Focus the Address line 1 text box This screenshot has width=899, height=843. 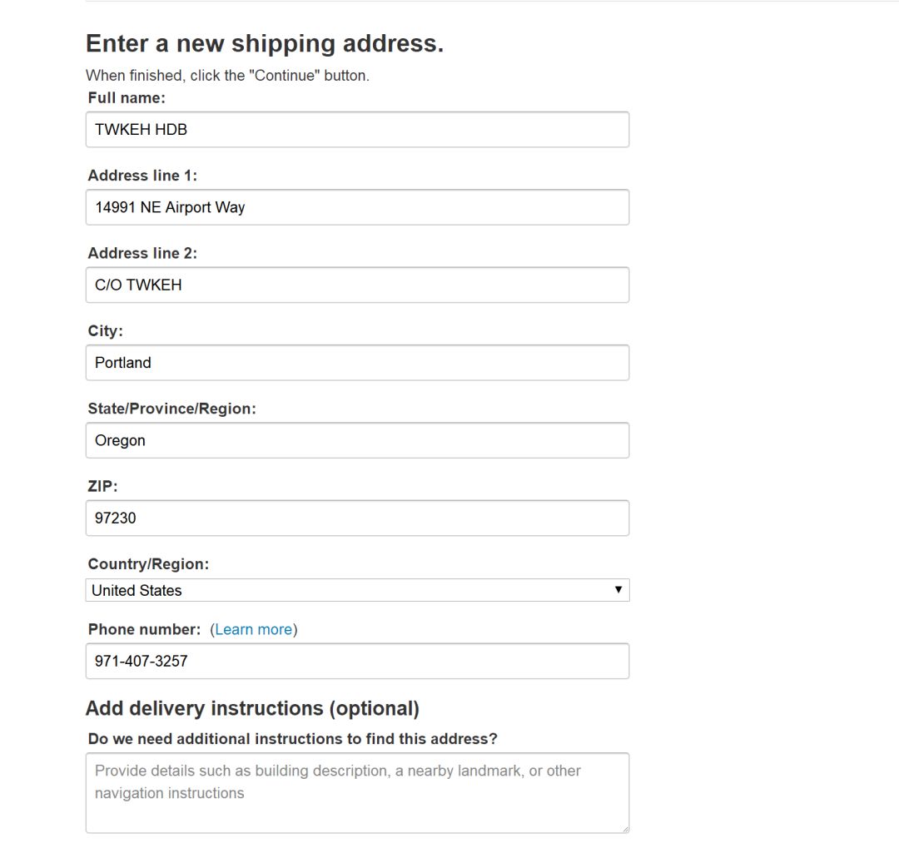click(357, 207)
